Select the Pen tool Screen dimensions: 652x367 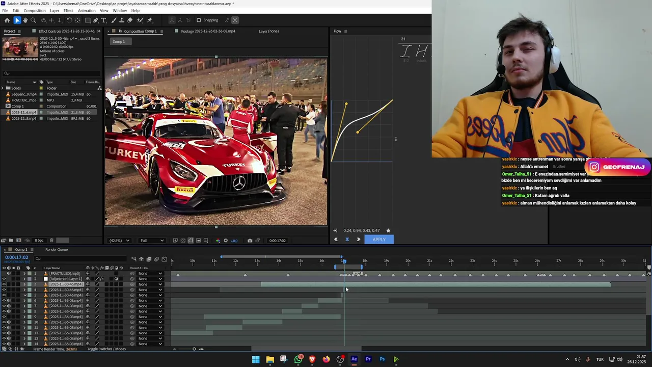coord(96,20)
